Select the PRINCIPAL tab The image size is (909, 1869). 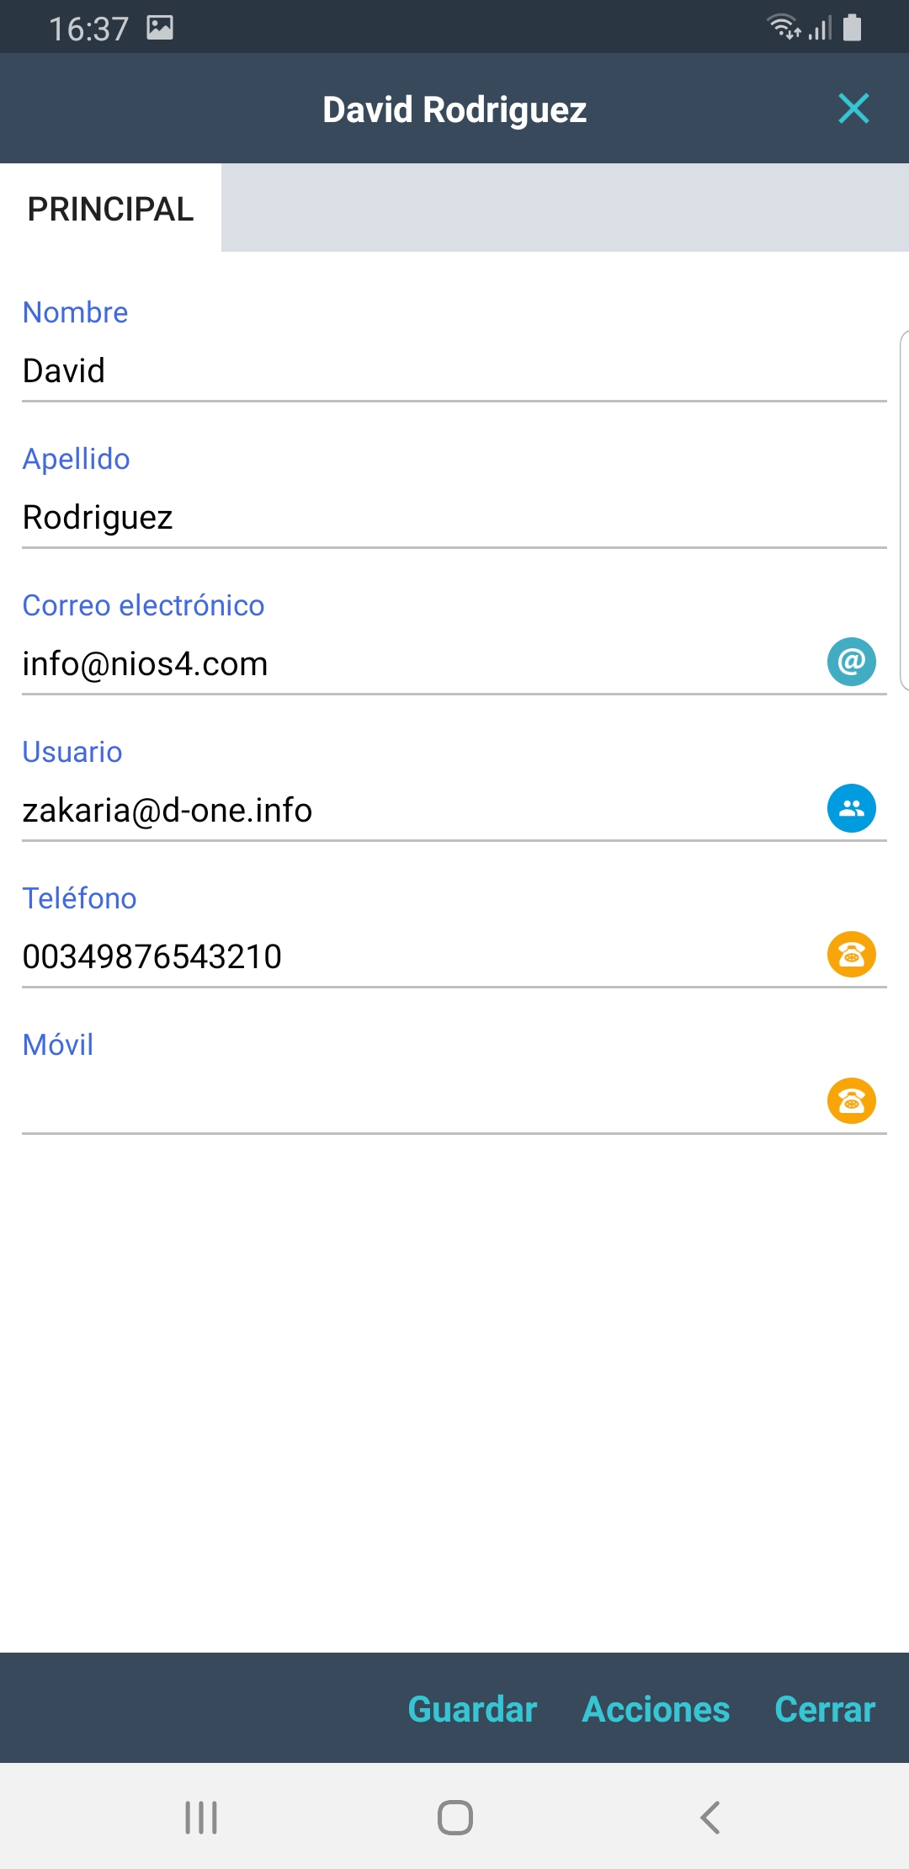point(110,209)
